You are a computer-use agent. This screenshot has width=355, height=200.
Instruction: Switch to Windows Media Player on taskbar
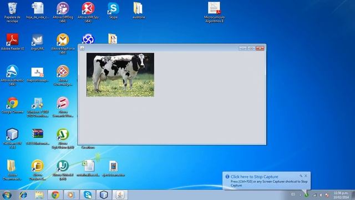[x=72, y=195]
